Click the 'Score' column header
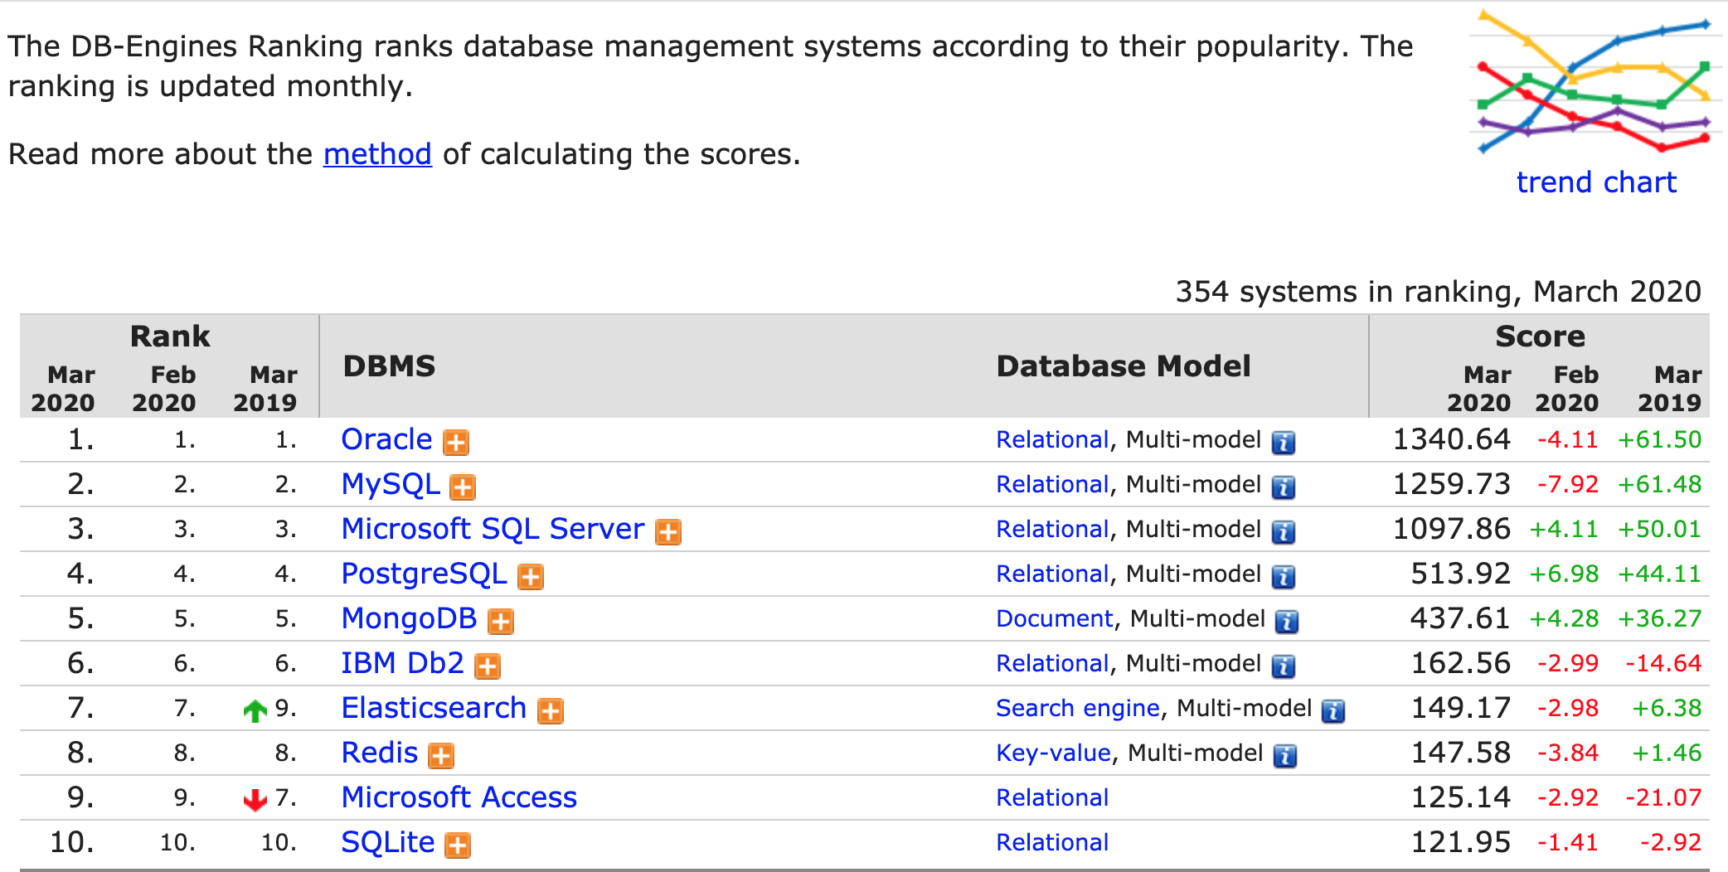The width and height of the screenshot is (1728, 872). pos(1540,336)
